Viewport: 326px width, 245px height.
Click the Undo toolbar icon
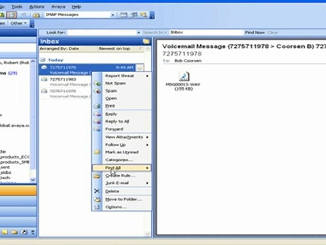(x=24, y=15)
